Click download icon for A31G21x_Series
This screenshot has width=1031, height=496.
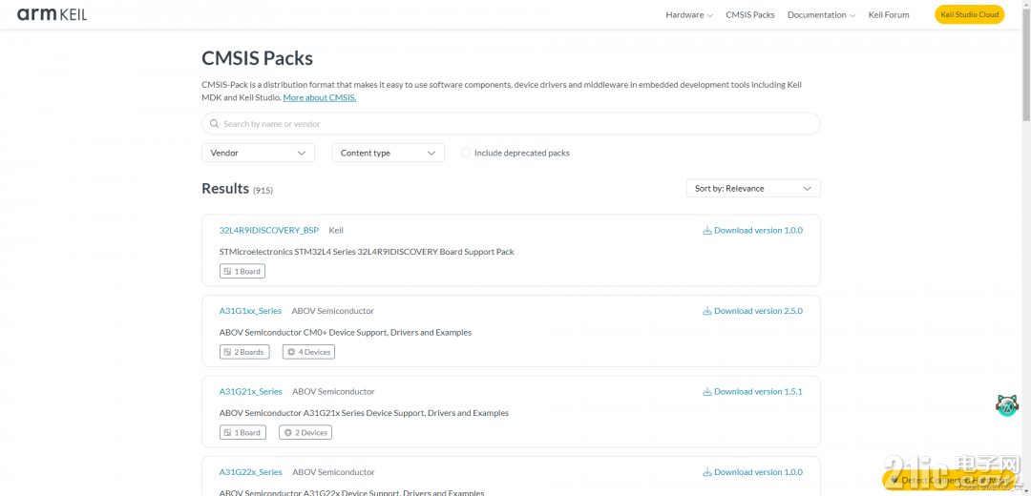[x=707, y=391]
